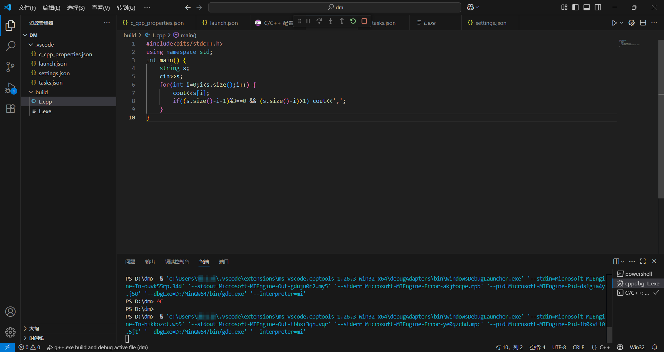
Task: Open run options dropdown next to play
Action: [621, 23]
